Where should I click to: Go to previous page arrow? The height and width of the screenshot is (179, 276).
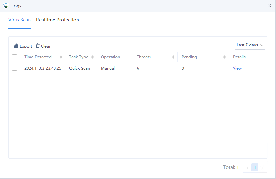(x=247, y=168)
